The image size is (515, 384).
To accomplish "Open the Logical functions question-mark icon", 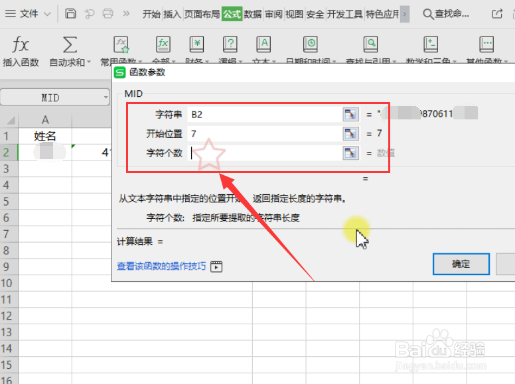I will [x=230, y=44].
